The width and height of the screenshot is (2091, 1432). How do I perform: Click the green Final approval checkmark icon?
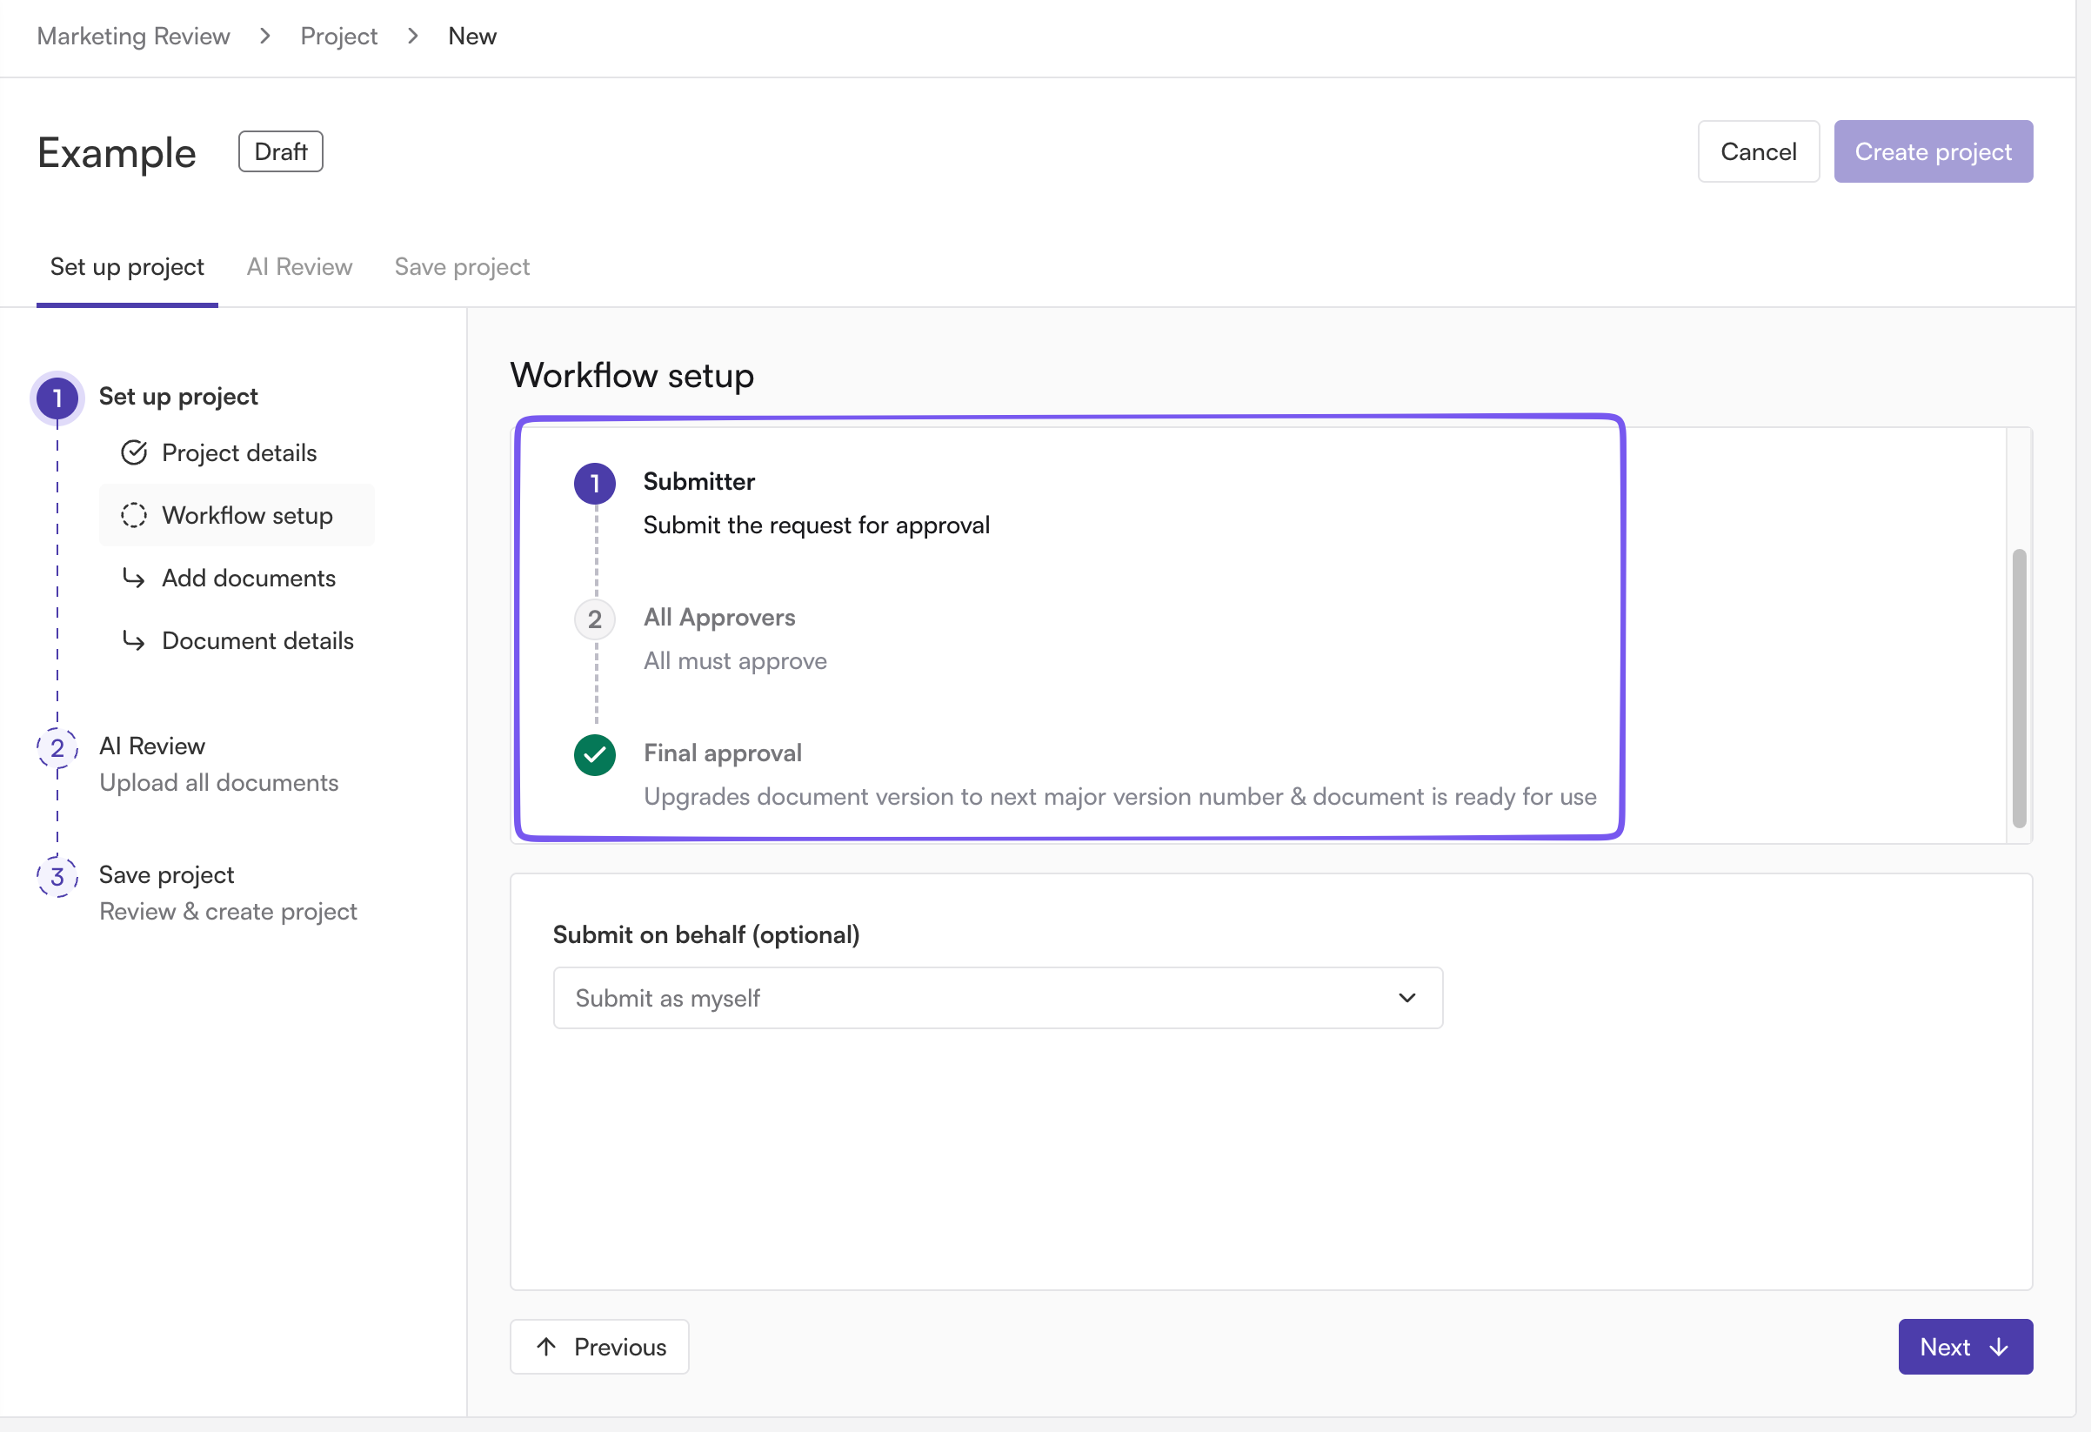coord(595,755)
